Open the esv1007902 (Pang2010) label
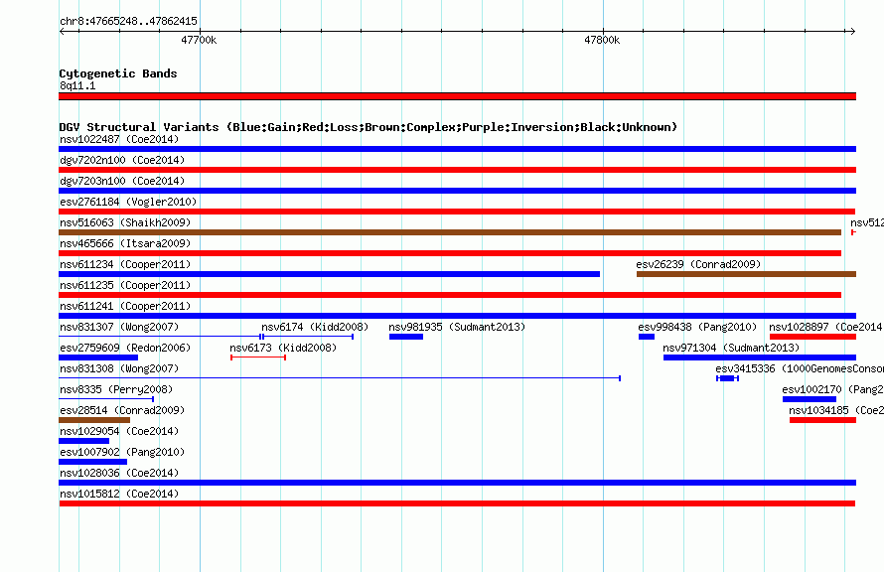Image resolution: width=884 pixels, height=572 pixels. [x=122, y=452]
